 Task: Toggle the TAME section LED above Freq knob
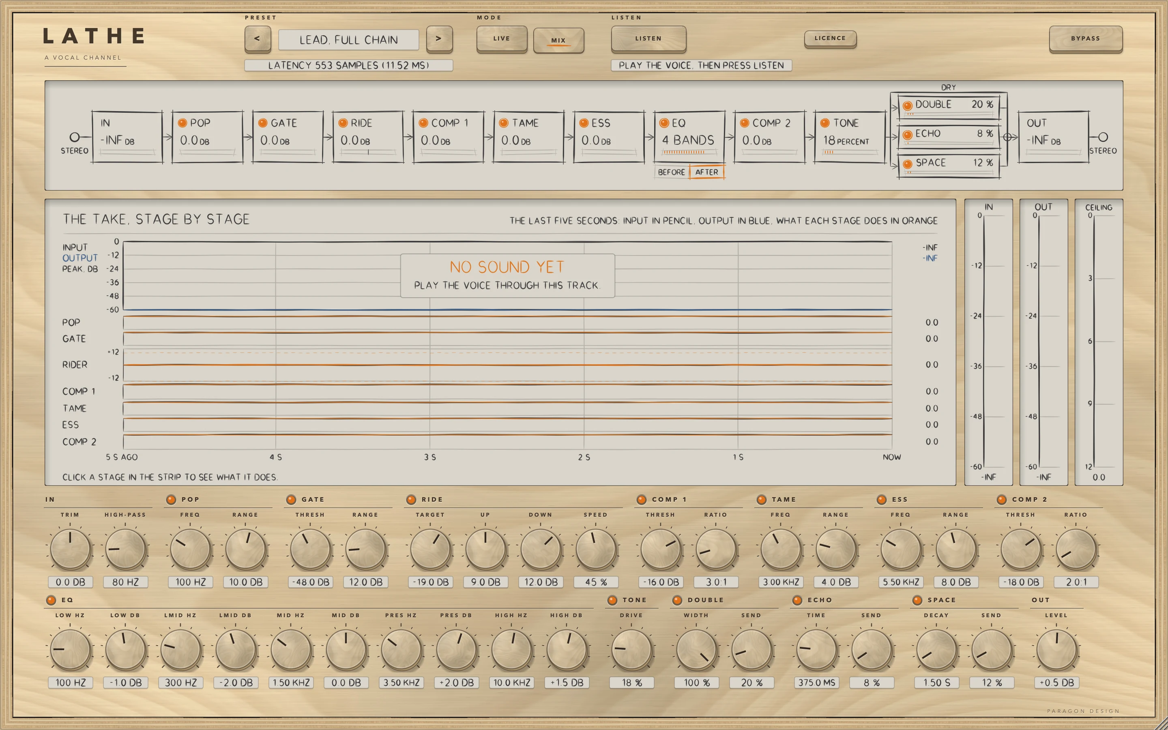761,500
